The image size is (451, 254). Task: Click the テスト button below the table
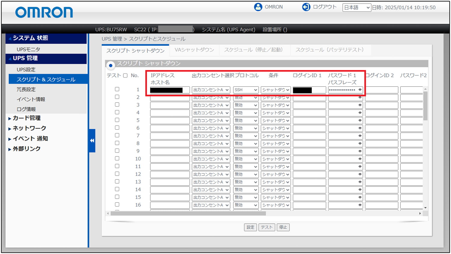click(x=266, y=227)
